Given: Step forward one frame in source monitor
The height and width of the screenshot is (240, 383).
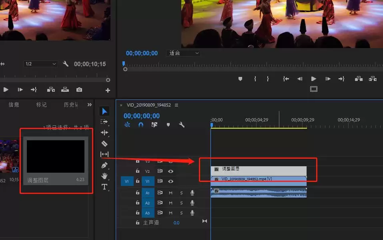Looking at the screenshot, I should (x=20, y=90).
